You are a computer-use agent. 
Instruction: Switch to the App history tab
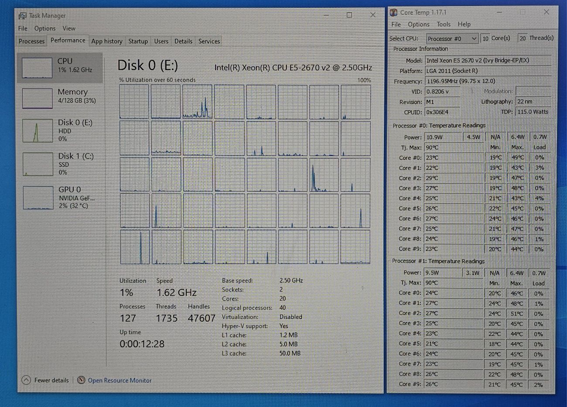[x=107, y=41]
